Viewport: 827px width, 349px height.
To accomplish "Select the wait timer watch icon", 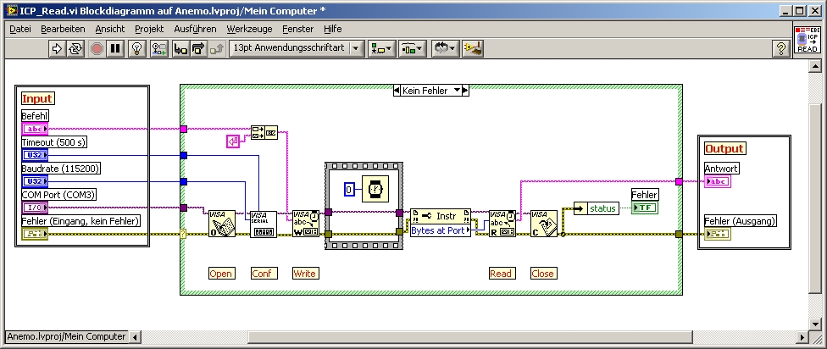I will point(375,189).
